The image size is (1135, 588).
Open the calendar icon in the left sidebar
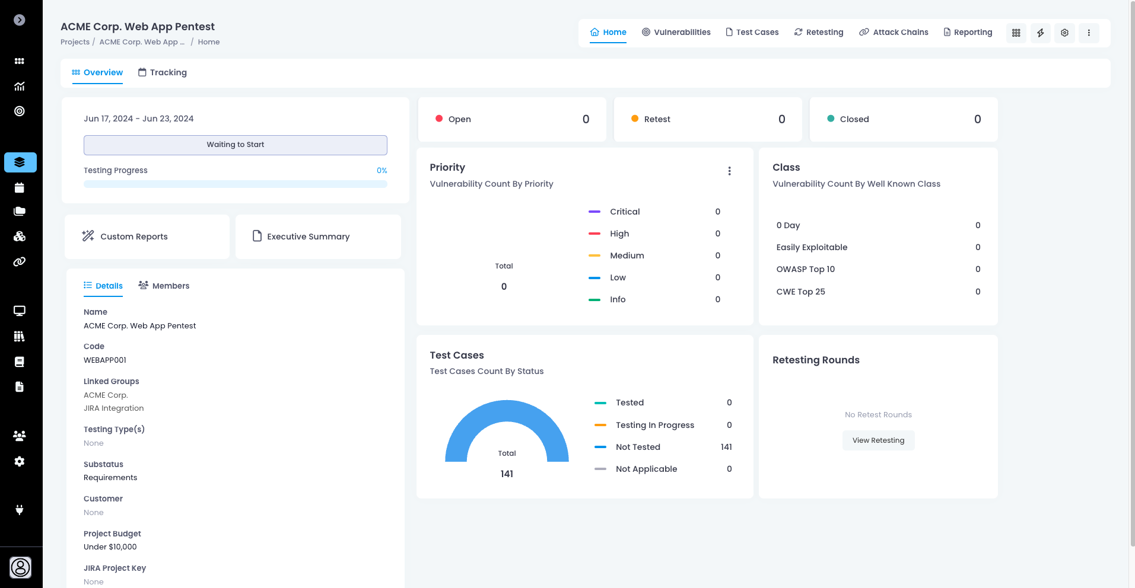pyautogui.click(x=20, y=188)
